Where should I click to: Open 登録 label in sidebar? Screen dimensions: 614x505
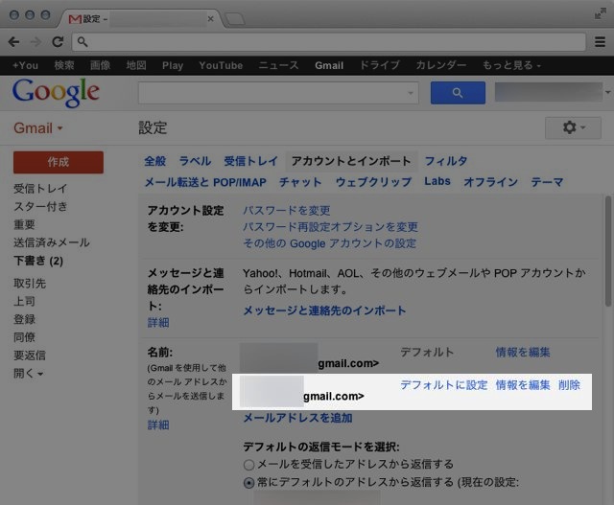click(24, 319)
